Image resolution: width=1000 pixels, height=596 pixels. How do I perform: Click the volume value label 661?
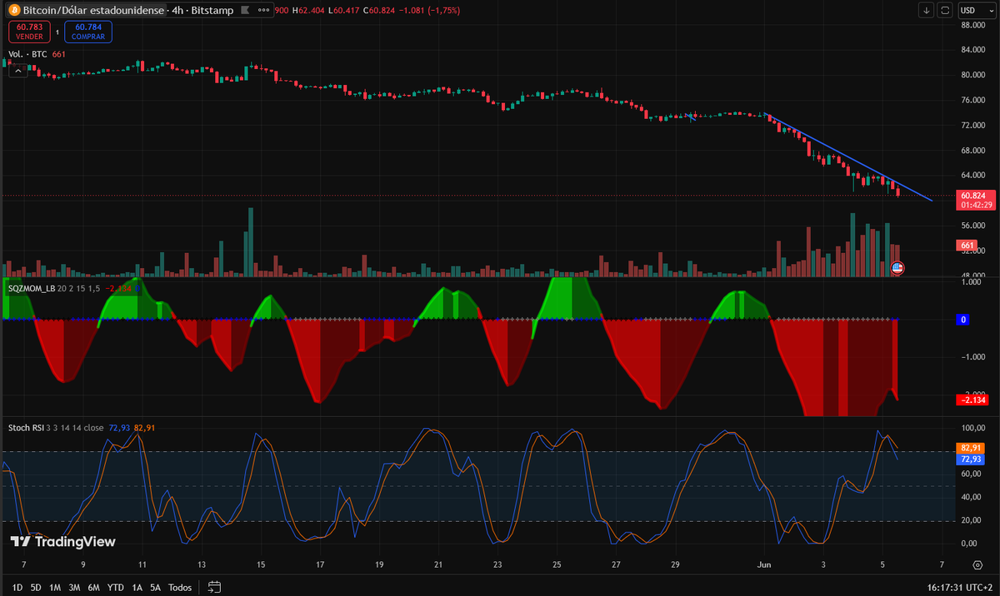pos(967,246)
